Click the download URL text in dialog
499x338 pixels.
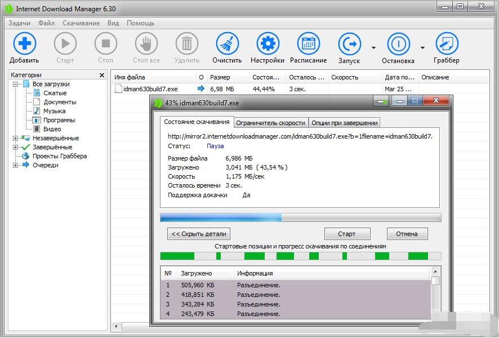[x=300, y=136]
